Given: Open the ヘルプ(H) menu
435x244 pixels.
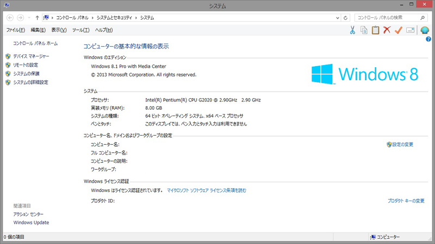Looking at the screenshot, I should click(104, 30).
